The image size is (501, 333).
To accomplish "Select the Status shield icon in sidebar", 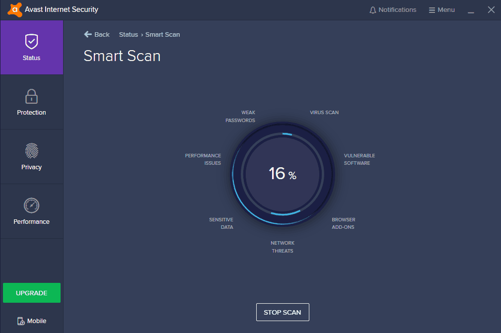I will [x=31, y=41].
